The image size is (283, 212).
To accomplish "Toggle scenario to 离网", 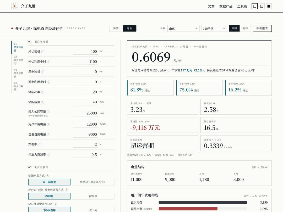I will coord(245,28).
